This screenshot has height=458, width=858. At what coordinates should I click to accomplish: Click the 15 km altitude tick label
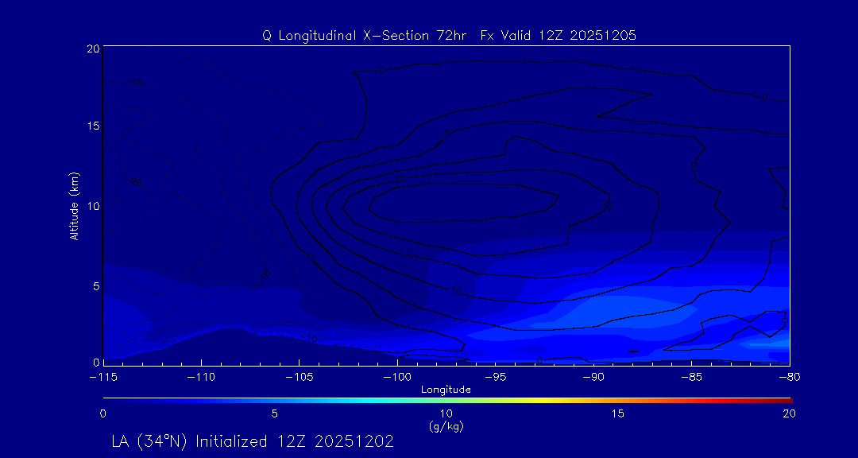[x=91, y=126]
